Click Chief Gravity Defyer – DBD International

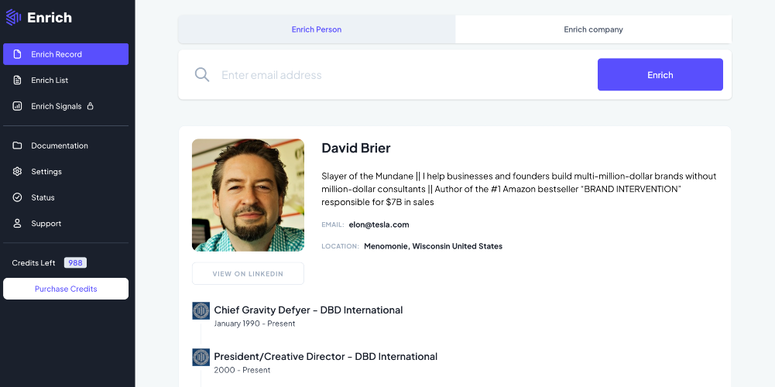point(308,310)
